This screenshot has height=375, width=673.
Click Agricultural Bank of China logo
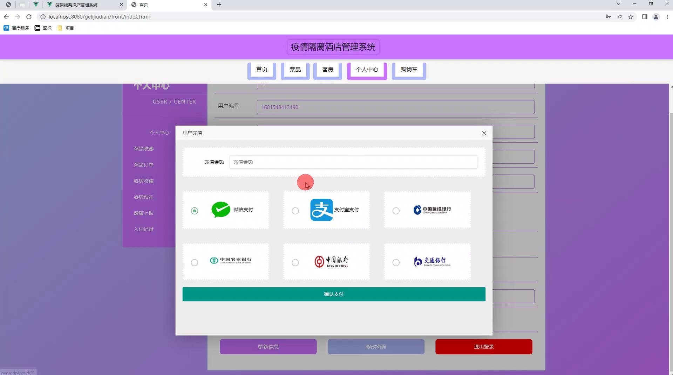(x=231, y=260)
